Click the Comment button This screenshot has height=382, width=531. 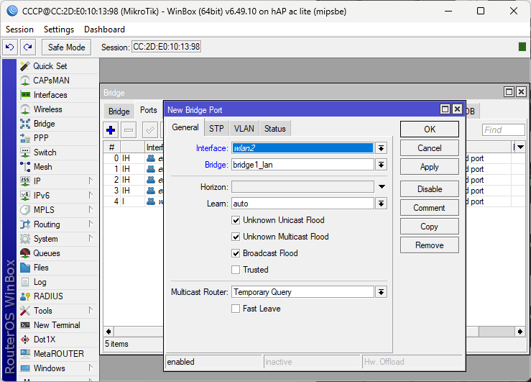pyautogui.click(x=430, y=208)
